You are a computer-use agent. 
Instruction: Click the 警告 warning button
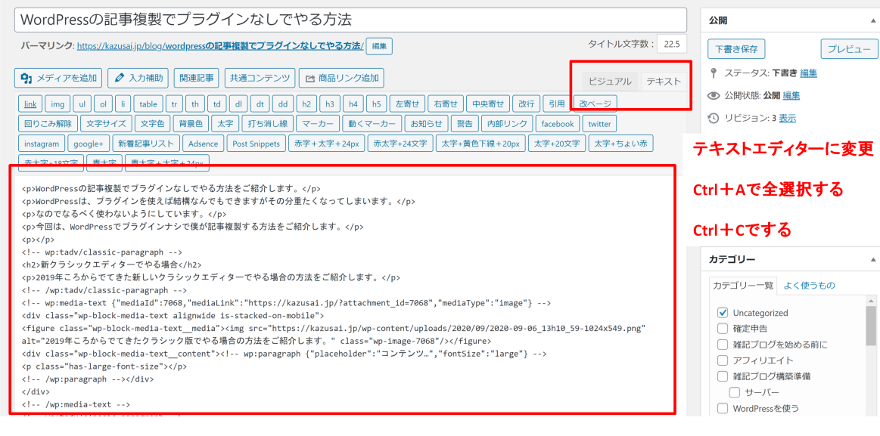(x=465, y=124)
